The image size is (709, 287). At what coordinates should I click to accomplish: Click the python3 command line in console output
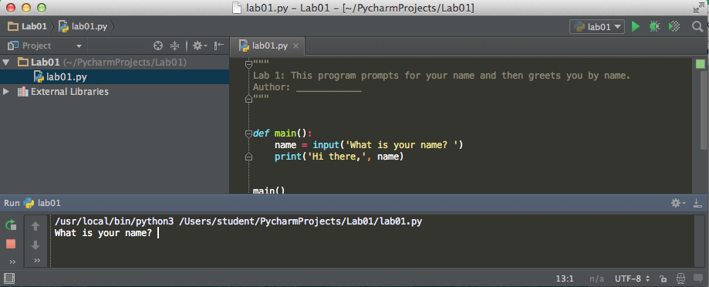[238, 221]
